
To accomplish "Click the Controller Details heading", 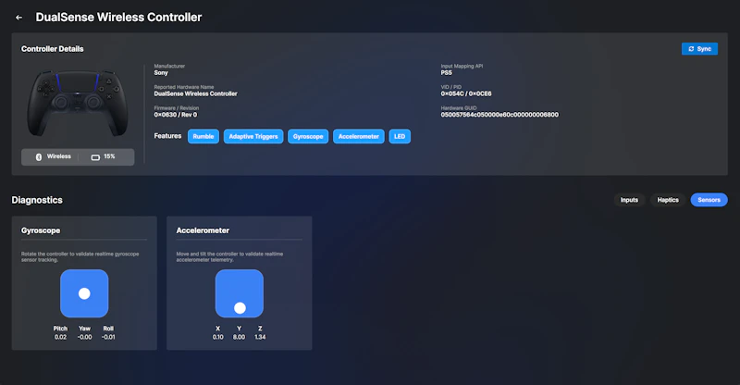I will (53, 49).
